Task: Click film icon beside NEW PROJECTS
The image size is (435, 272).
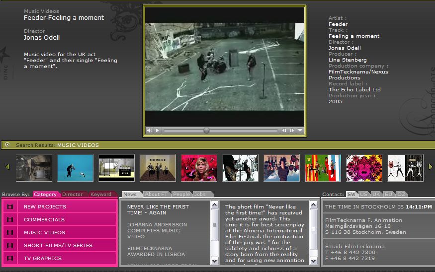Action: pyautogui.click(x=10, y=206)
